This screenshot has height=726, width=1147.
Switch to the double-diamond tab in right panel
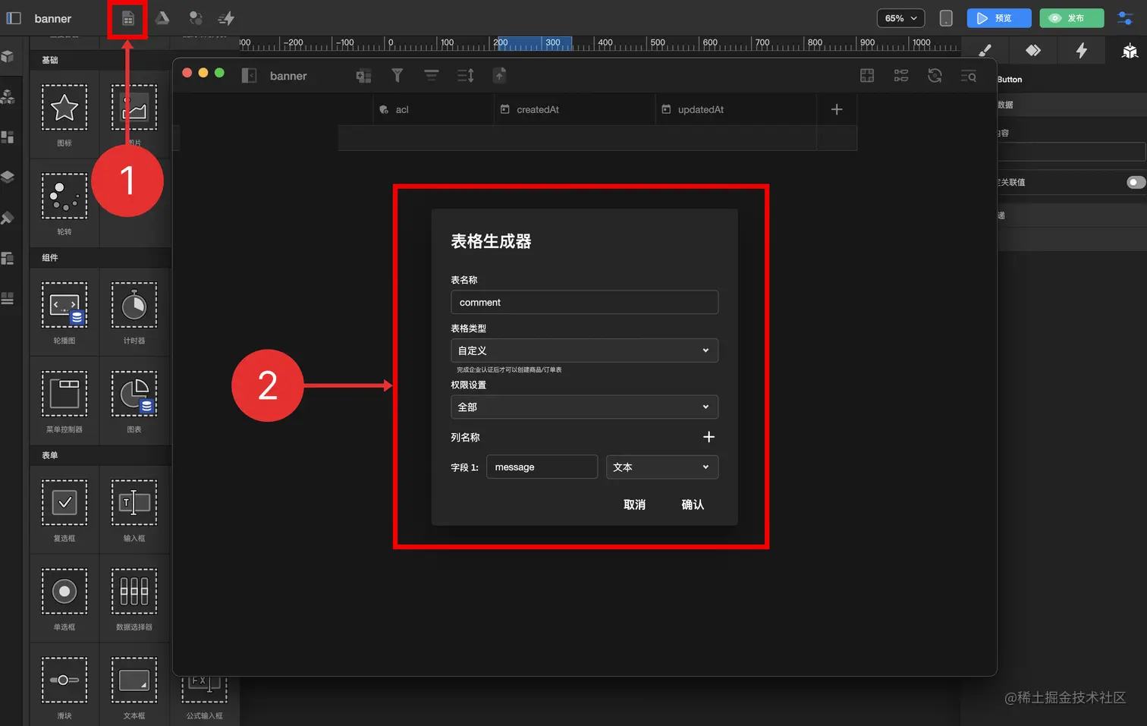(1033, 51)
